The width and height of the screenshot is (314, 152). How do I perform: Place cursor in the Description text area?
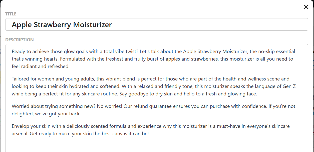(156, 144)
